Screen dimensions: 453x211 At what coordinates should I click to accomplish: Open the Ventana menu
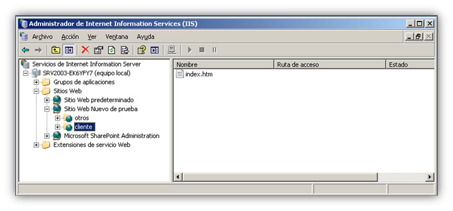[x=117, y=37]
